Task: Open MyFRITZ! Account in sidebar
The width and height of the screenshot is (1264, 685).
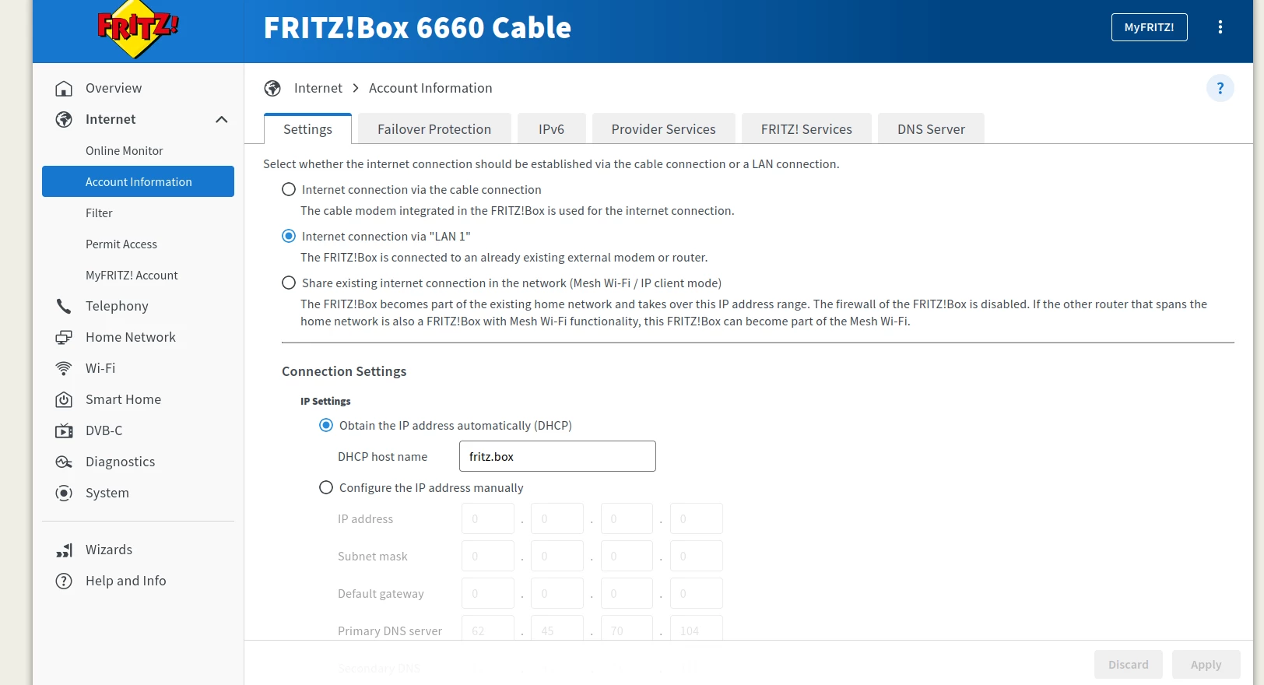Action: tap(132, 276)
